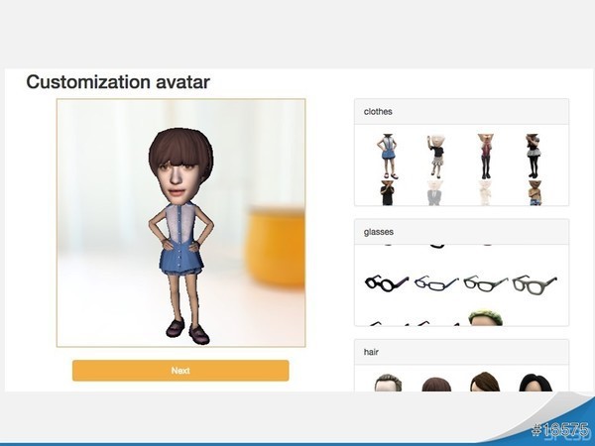This screenshot has height=446, width=595.
Task: Click the avatar preview canvas
Action: coord(181,223)
